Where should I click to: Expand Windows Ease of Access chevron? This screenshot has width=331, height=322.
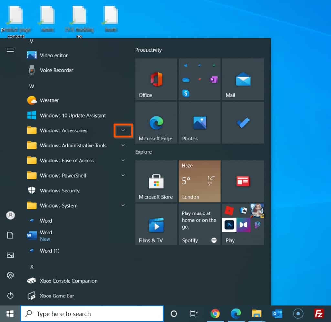pos(123,160)
